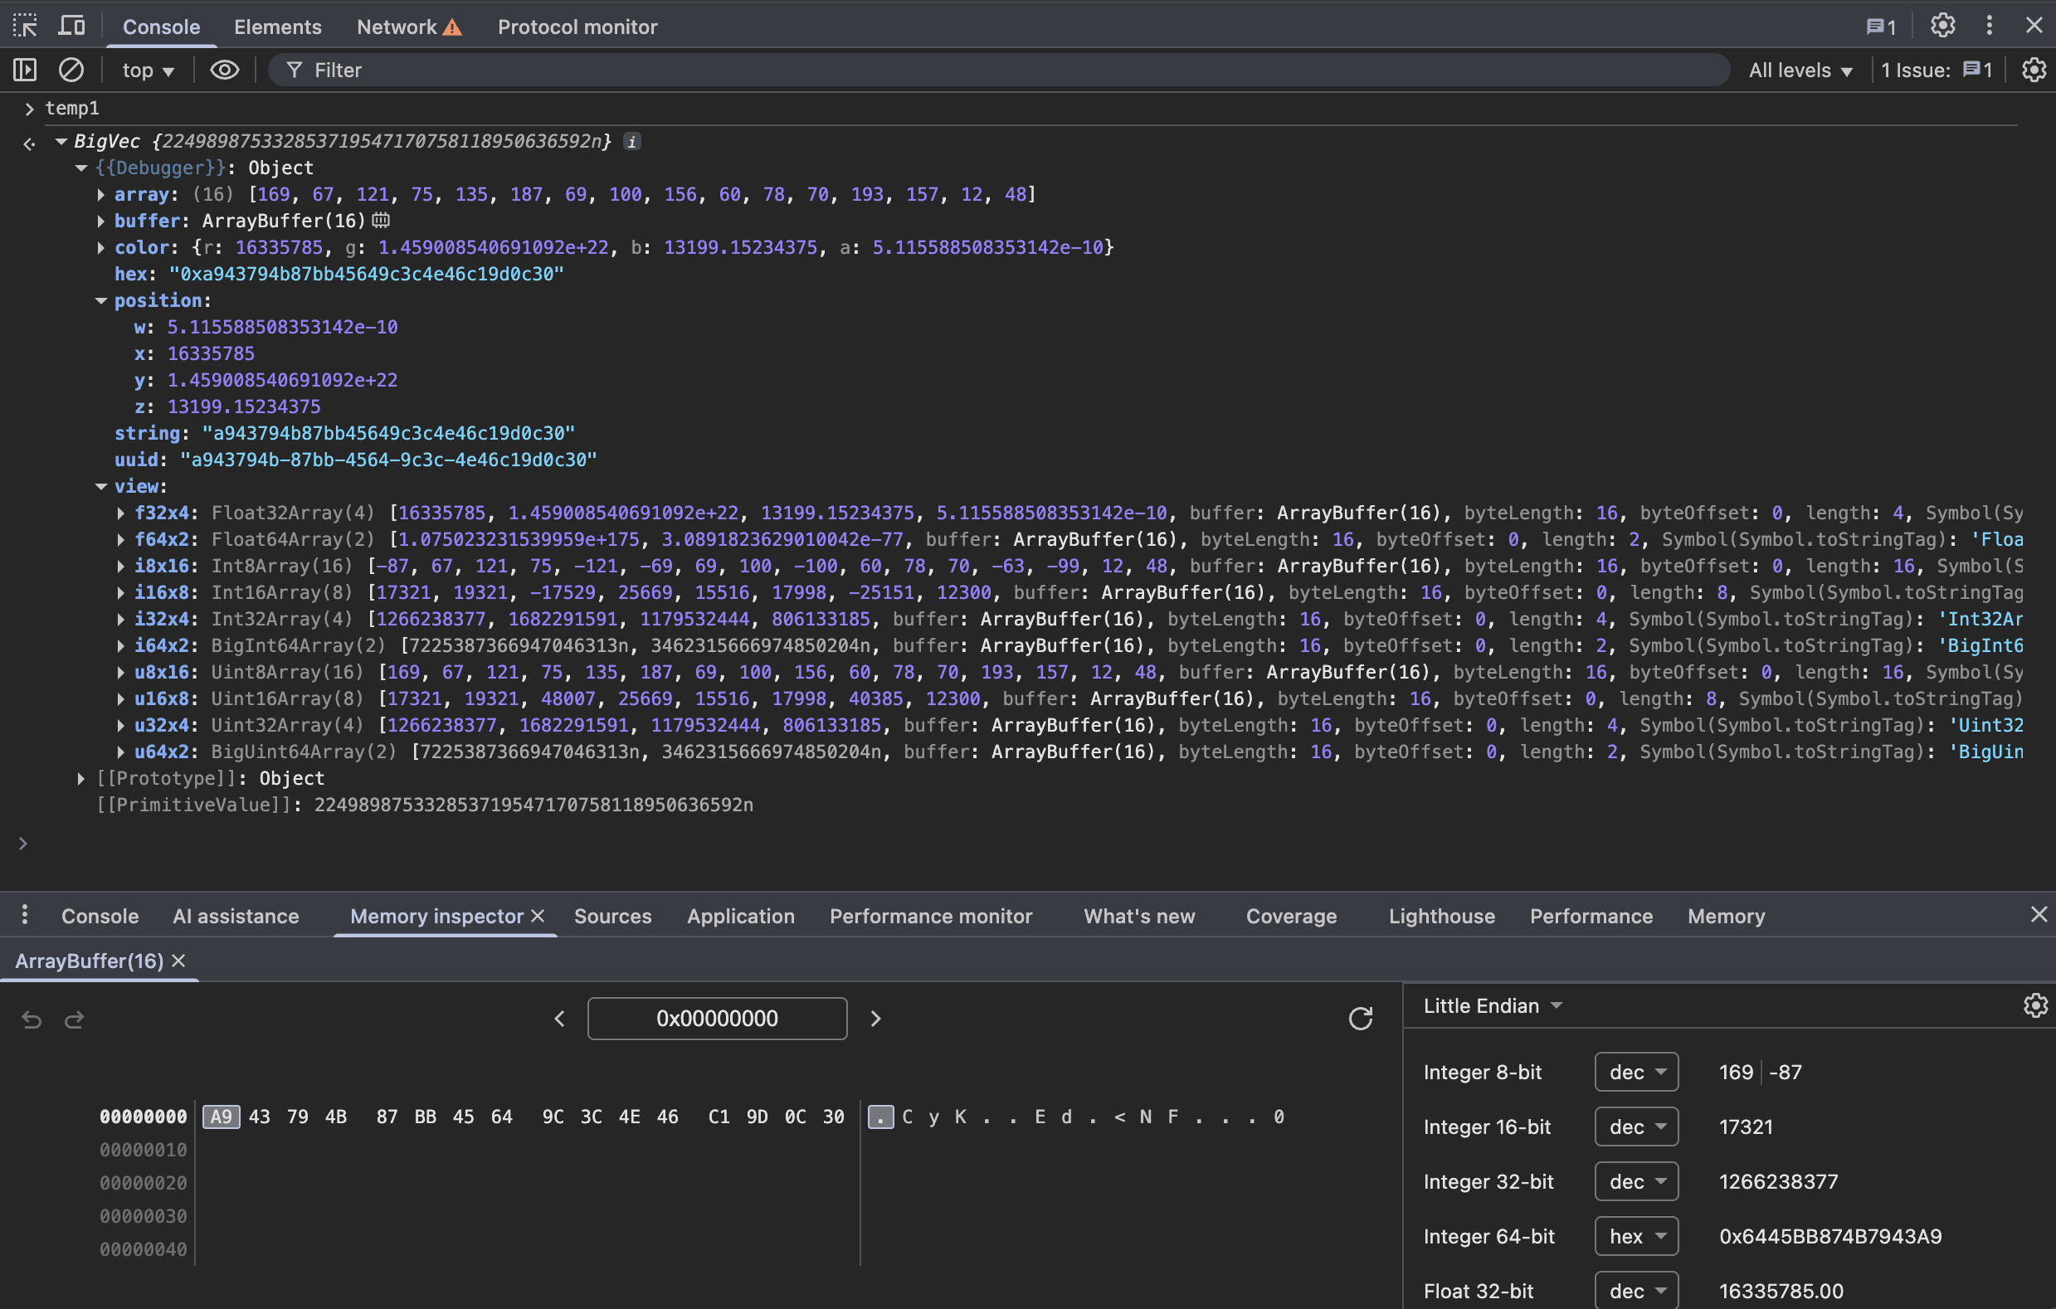Open the console sidebar panel
2056x1309 pixels.
(24, 69)
